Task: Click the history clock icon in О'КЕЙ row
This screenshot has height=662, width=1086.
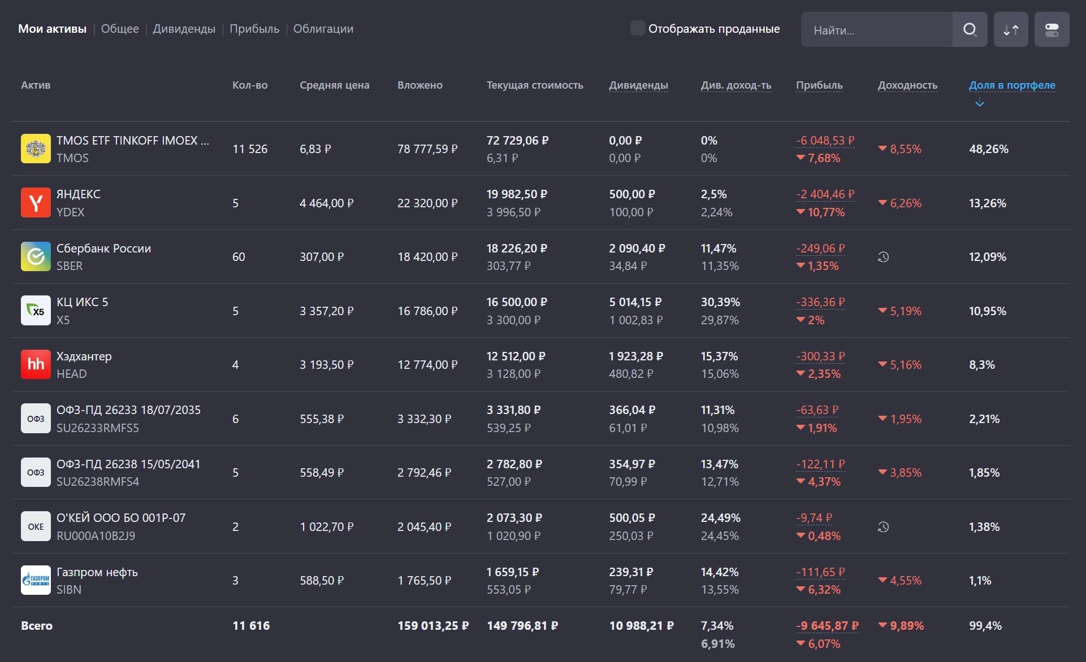Action: point(883,527)
